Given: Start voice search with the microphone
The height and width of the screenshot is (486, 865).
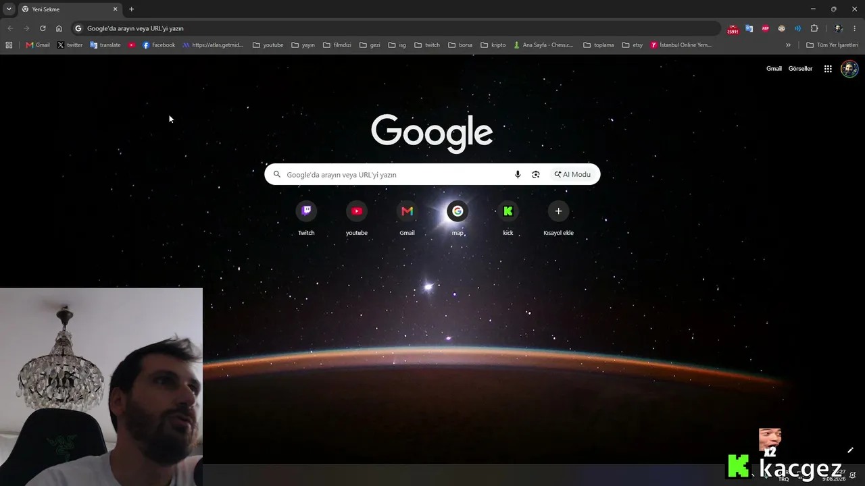Looking at the screenshot, I should click(518, 174).
